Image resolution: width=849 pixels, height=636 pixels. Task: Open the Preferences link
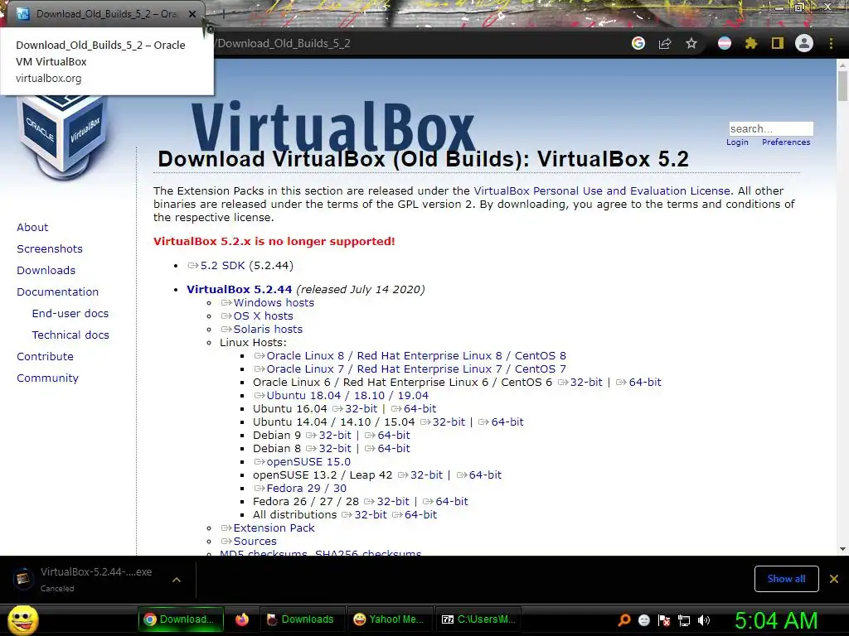point(786,142)
